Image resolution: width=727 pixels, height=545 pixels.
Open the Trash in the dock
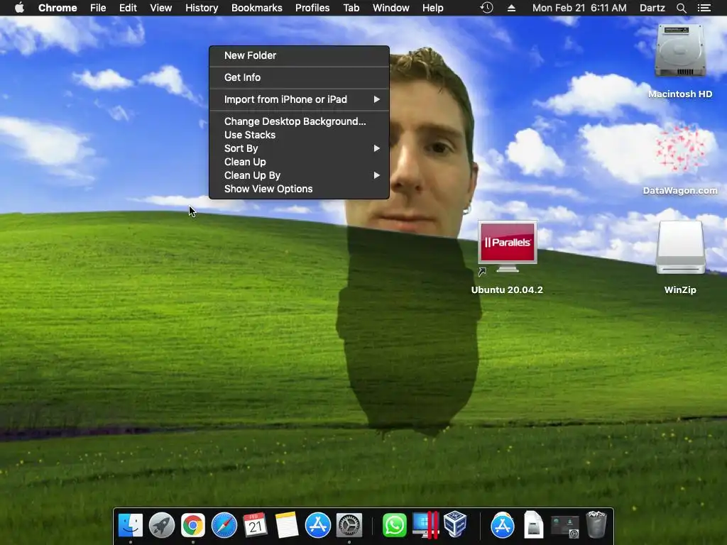click(x=596, y=525)
